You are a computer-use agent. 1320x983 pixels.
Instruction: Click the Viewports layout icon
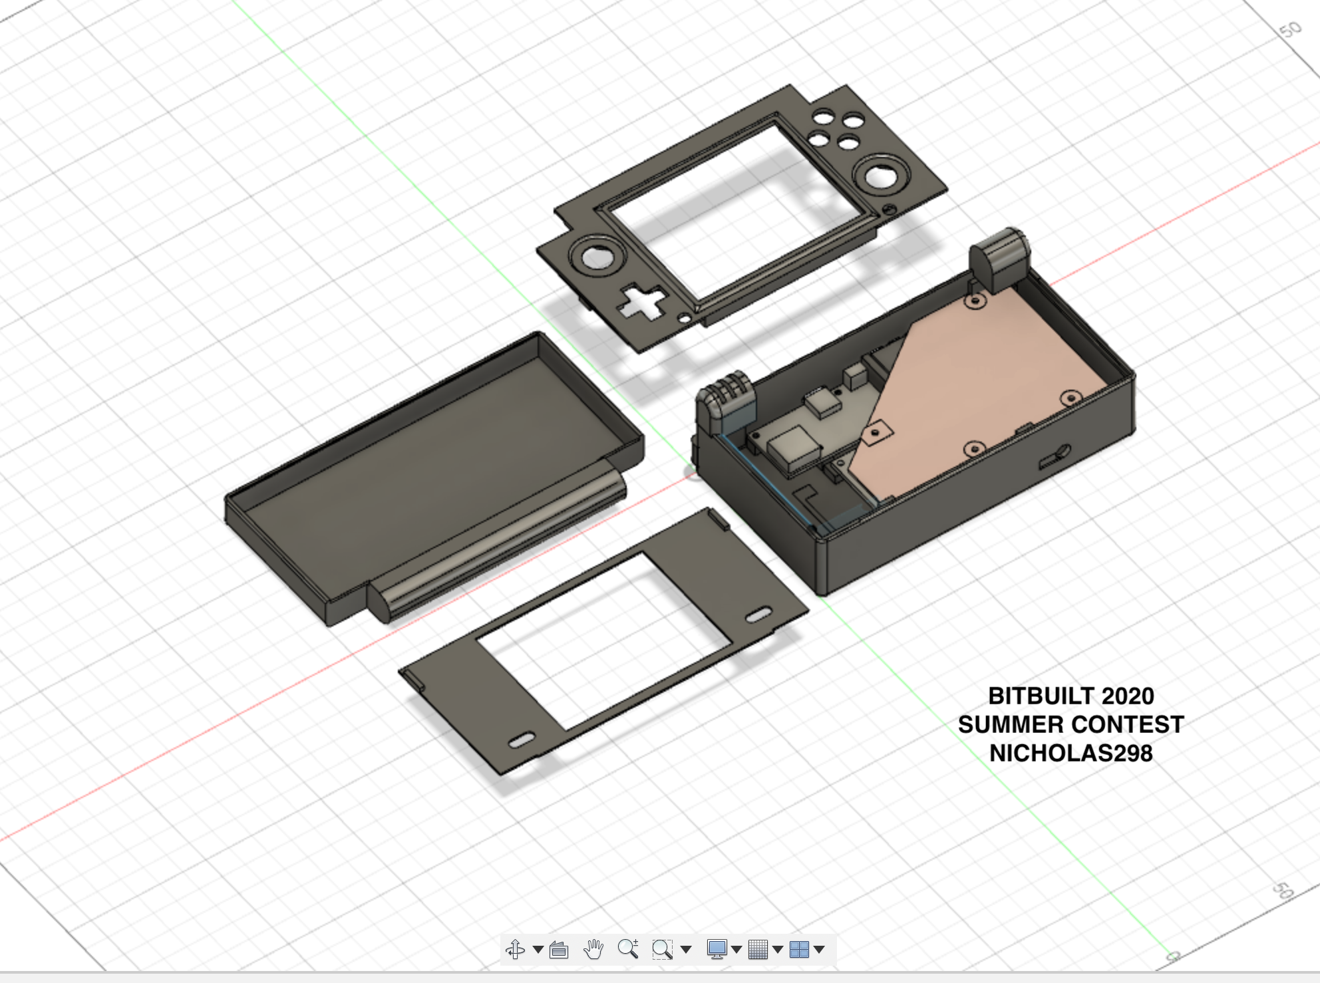point(799,949)
